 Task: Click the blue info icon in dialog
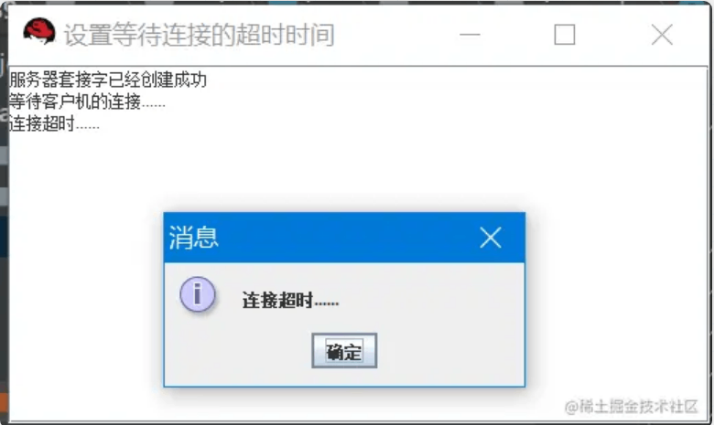pos(198,294)
